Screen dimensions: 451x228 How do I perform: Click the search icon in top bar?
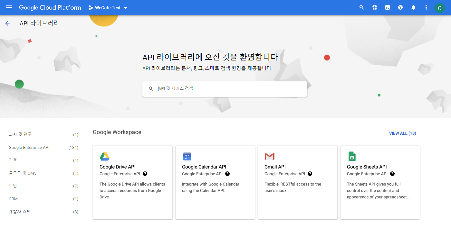pyautogui.click(x=361, y=7)
